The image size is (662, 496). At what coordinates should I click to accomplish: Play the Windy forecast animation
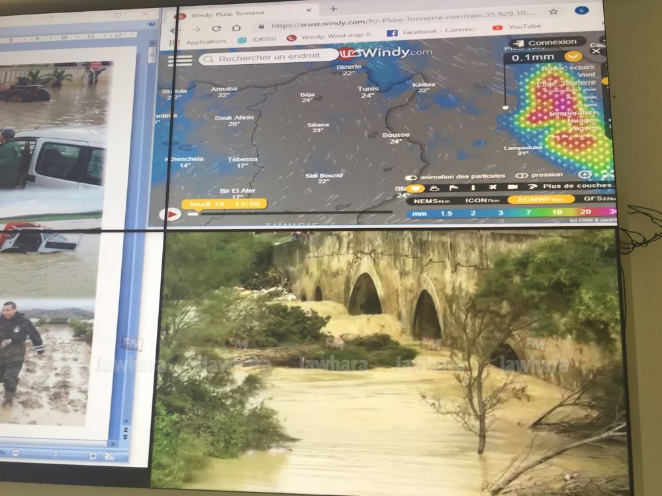(x=171, y=214)
